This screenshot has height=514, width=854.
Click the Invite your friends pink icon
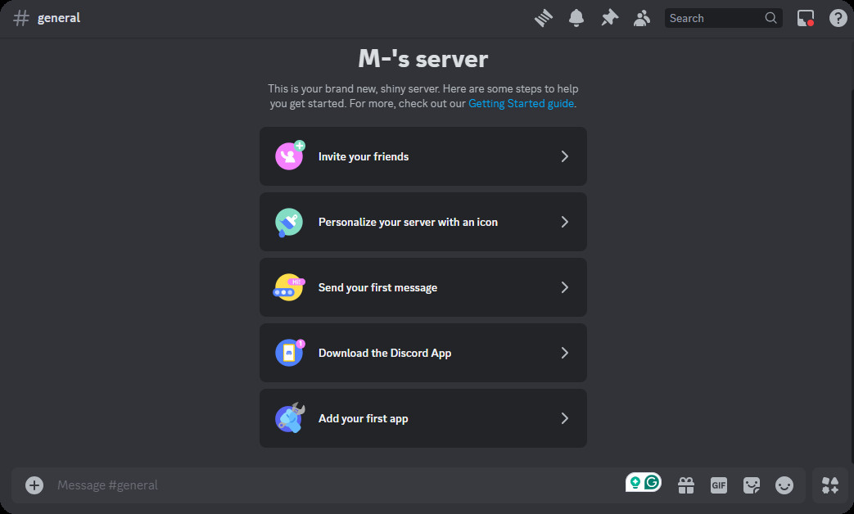pos(289,156)
